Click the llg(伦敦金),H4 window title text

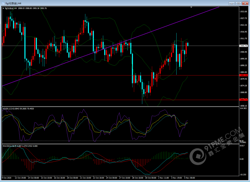click(x=13, y=3)
